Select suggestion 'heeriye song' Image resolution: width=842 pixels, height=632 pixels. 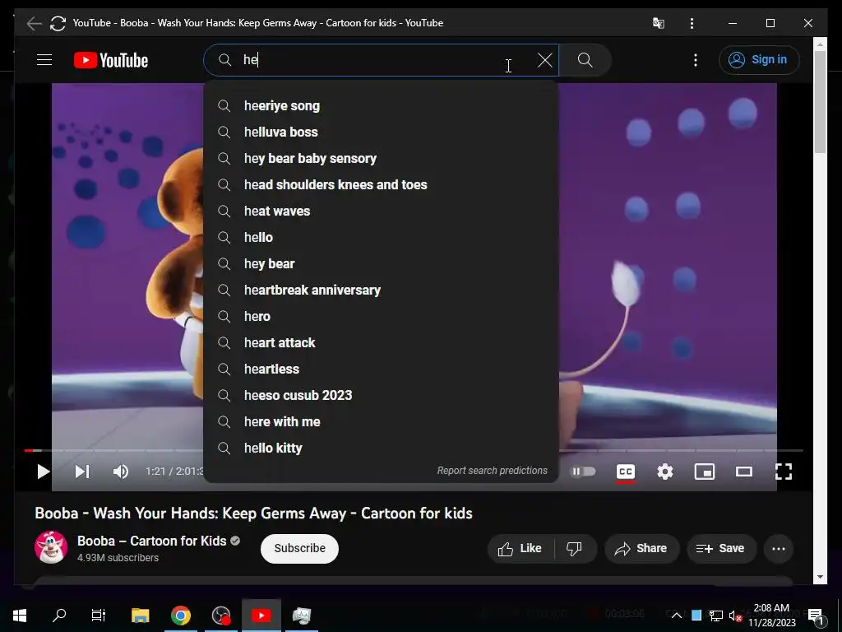381,106
